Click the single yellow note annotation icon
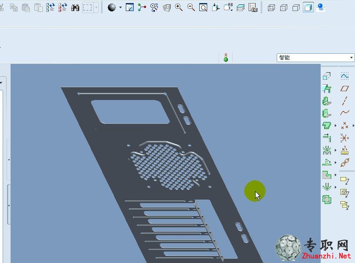The width and height of the screenshot is (355, 263). 344,181
